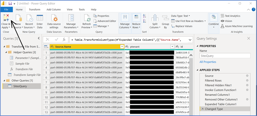
Task: Open Filtered Rows step settings gear
Action: 247,81
